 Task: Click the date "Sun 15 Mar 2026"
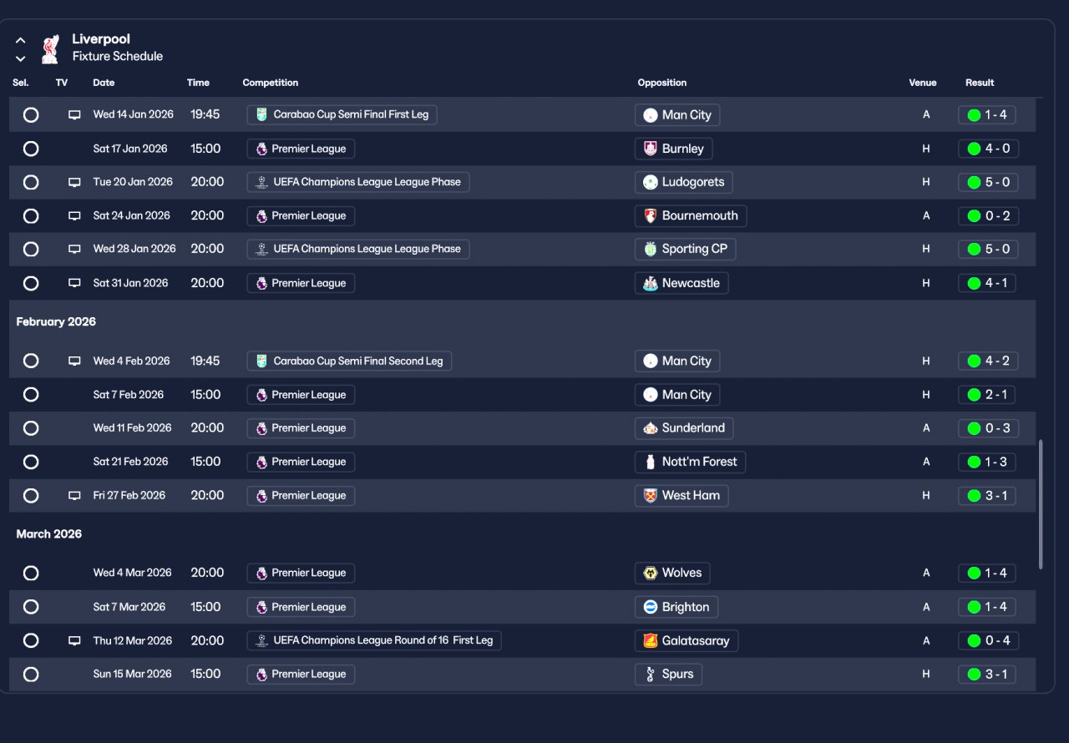click(x=132, y=674)
